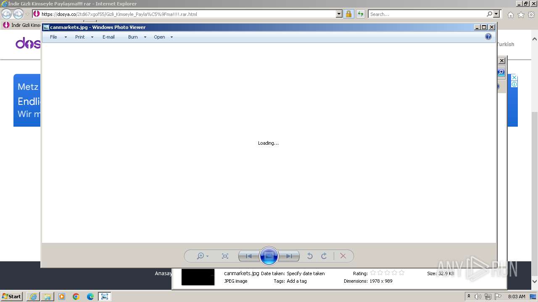Click the page scrollbar up arrow
The height and width of the screenshot is (302, 538).
tap(535, 39)
